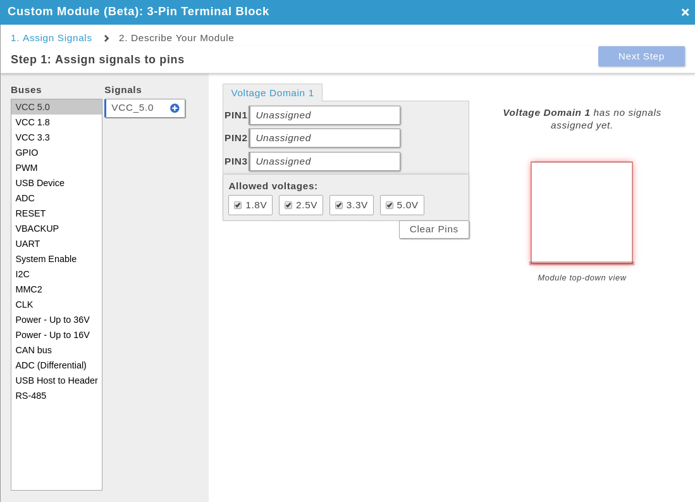Select the CLK bus

(x=57, y=304)
